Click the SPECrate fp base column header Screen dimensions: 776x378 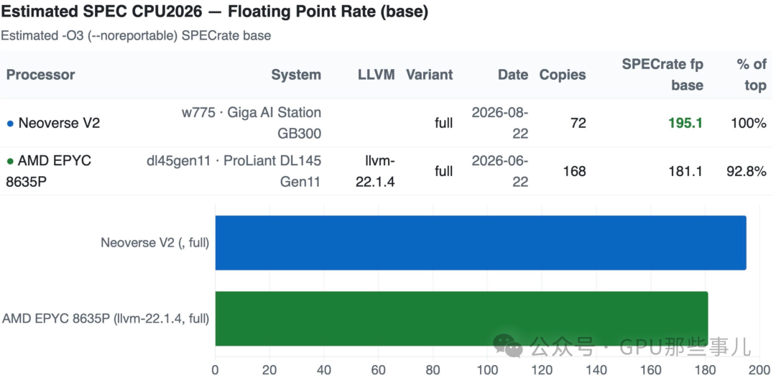click(x=662, y=75)
